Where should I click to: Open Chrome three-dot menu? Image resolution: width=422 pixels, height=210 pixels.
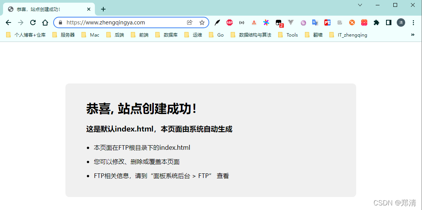(413, 23)
